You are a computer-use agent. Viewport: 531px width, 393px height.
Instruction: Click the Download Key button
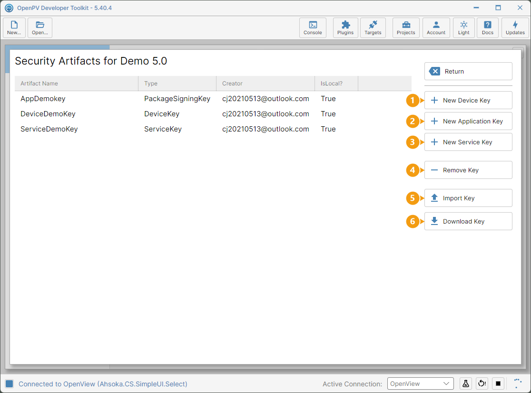(x=468, y=221)
